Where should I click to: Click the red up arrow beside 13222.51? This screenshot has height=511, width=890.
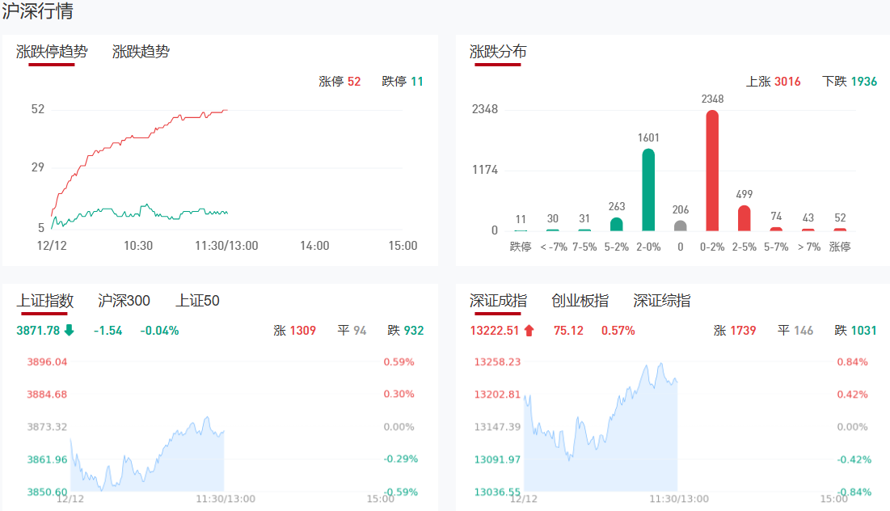point(529,330)
